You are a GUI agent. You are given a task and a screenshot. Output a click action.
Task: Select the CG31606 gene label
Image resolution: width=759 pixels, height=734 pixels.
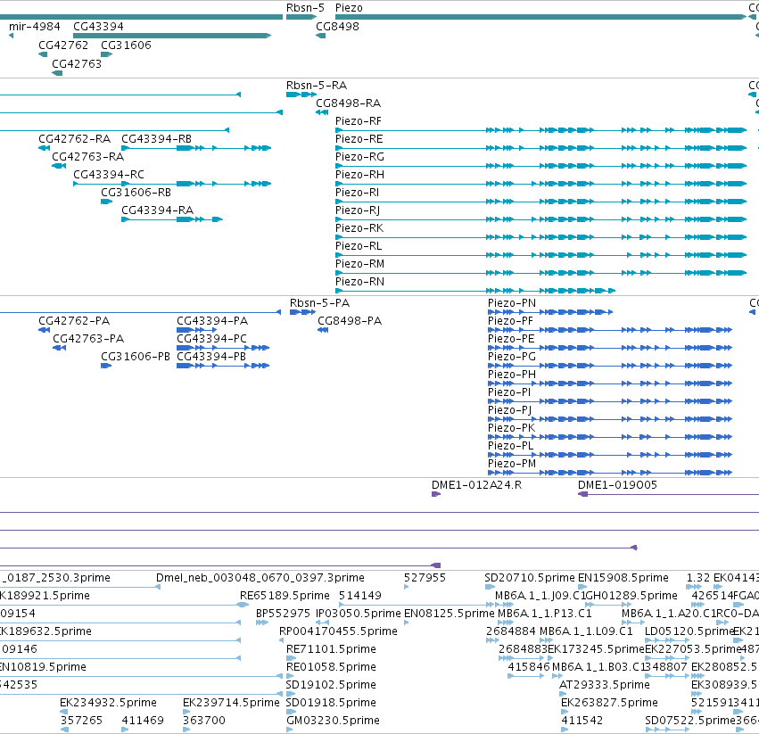[126, 45]
